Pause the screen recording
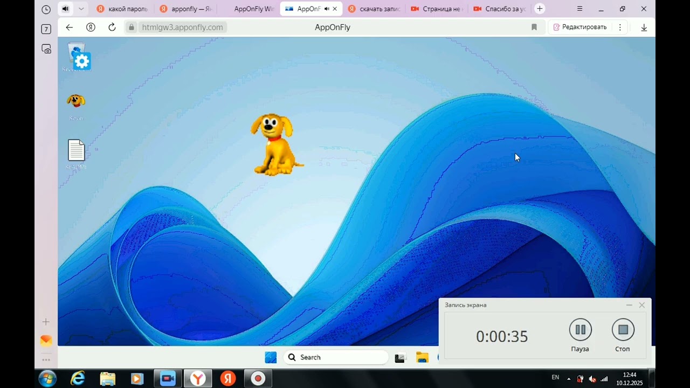 point(580,330)
